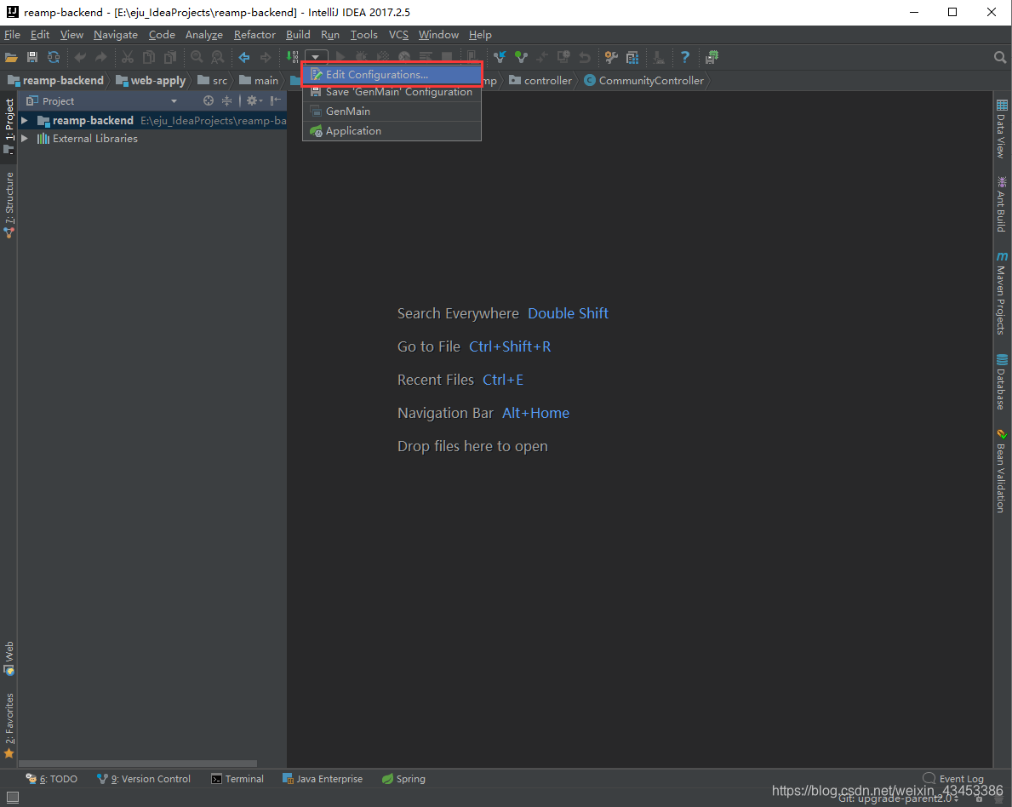This screenshot has height=807, width=1012.
Task: Click the VCS Update Project icon
Action: (500, 57)
